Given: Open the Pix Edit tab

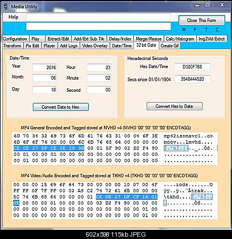Looking at the screenshot, I should pos(32,46).
